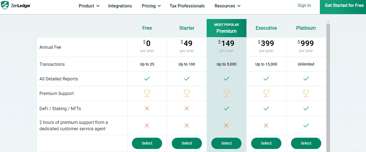Click the scrollbar up arrow
366x152 pixels.
[x=328, y=21]
